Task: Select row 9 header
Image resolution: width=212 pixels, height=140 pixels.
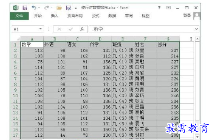Action: point(15,90)
